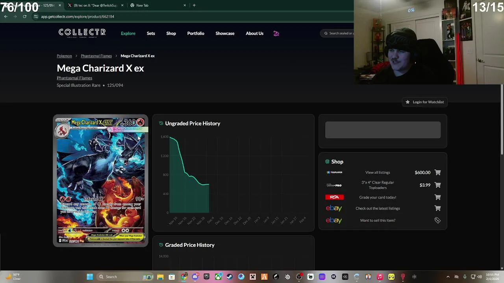Open the Portfolio menu item
Screen dimensions: 504x283
click(x=196, y=33)
